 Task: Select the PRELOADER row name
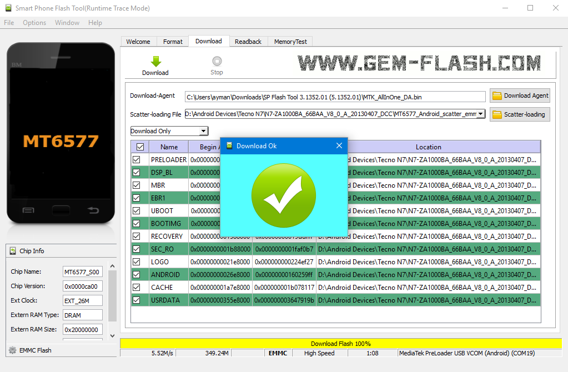(169, 160)
